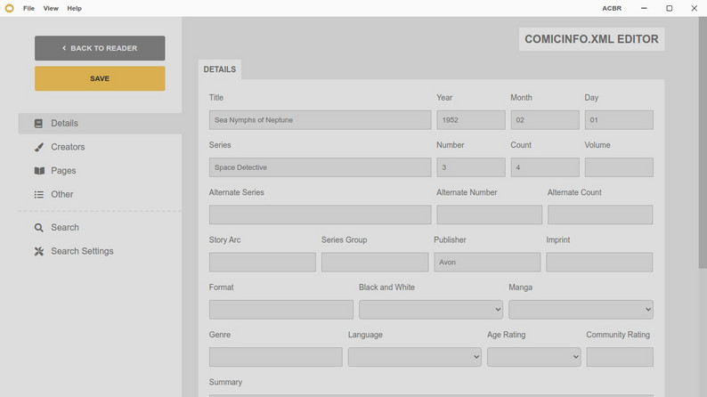Screen dimensions: 707x397
Task: Focus the Publisher field showing Avon
Action: point(487,263)
